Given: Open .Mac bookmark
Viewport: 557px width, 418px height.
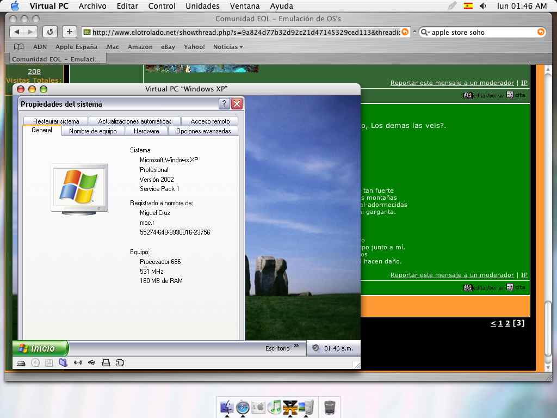Looking at the screenshot, I should pos(112,47).
